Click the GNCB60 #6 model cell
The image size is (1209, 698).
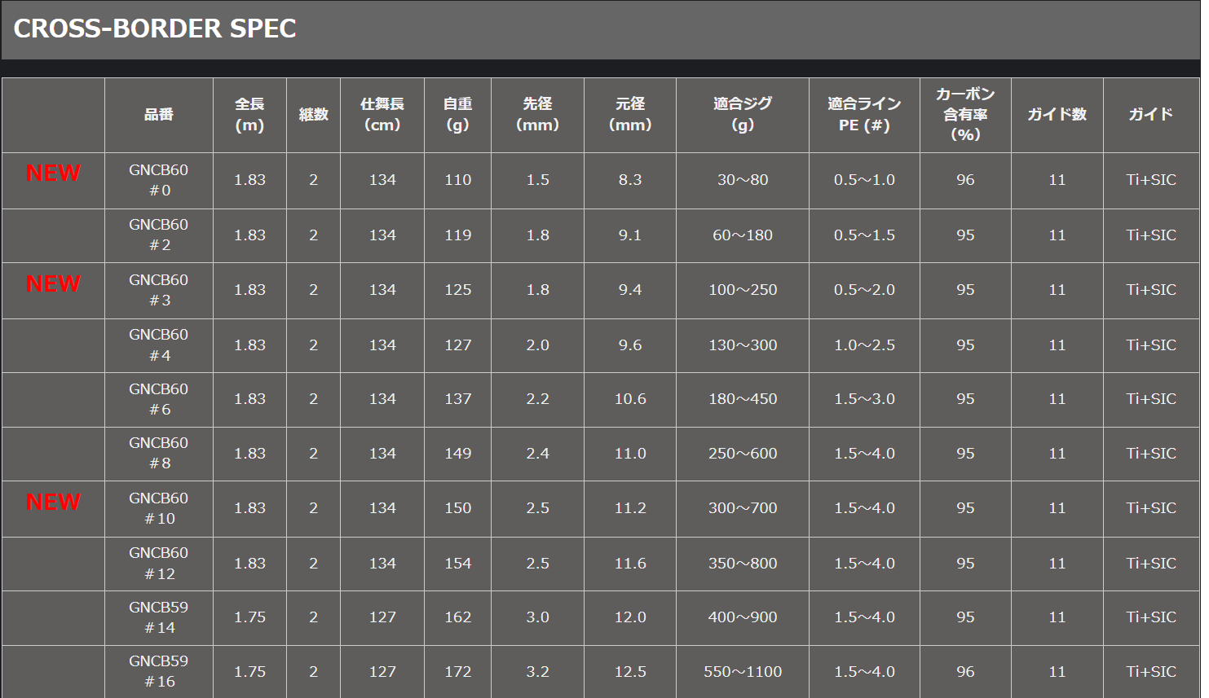click(159, 399)
